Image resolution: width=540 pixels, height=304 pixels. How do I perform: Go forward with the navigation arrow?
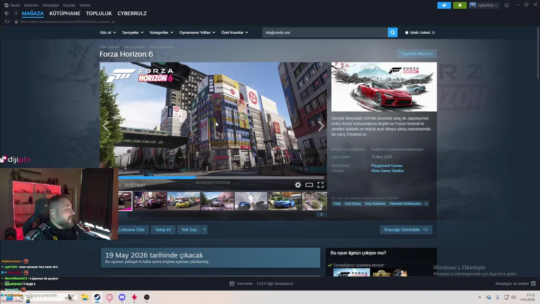pyautogui.click(x=16, y=14)
